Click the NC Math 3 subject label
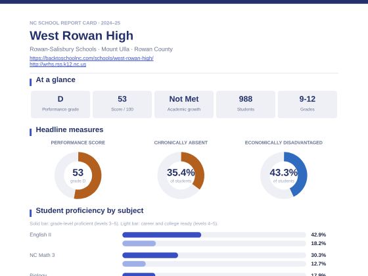The image size is (368, 276). (42, 255)
